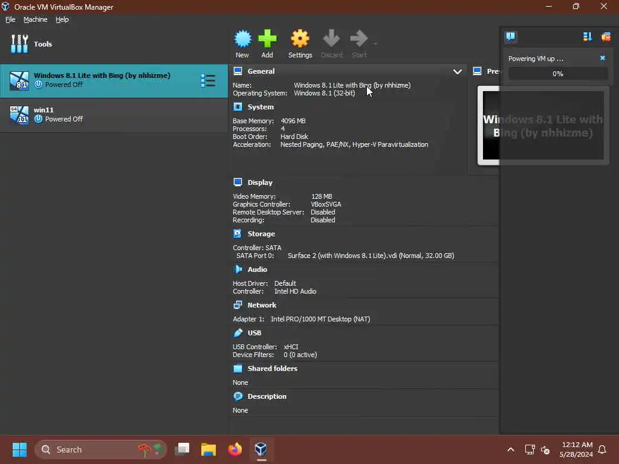Select the Windows 8.1 Lite with Bing VM

pos(114,81)
